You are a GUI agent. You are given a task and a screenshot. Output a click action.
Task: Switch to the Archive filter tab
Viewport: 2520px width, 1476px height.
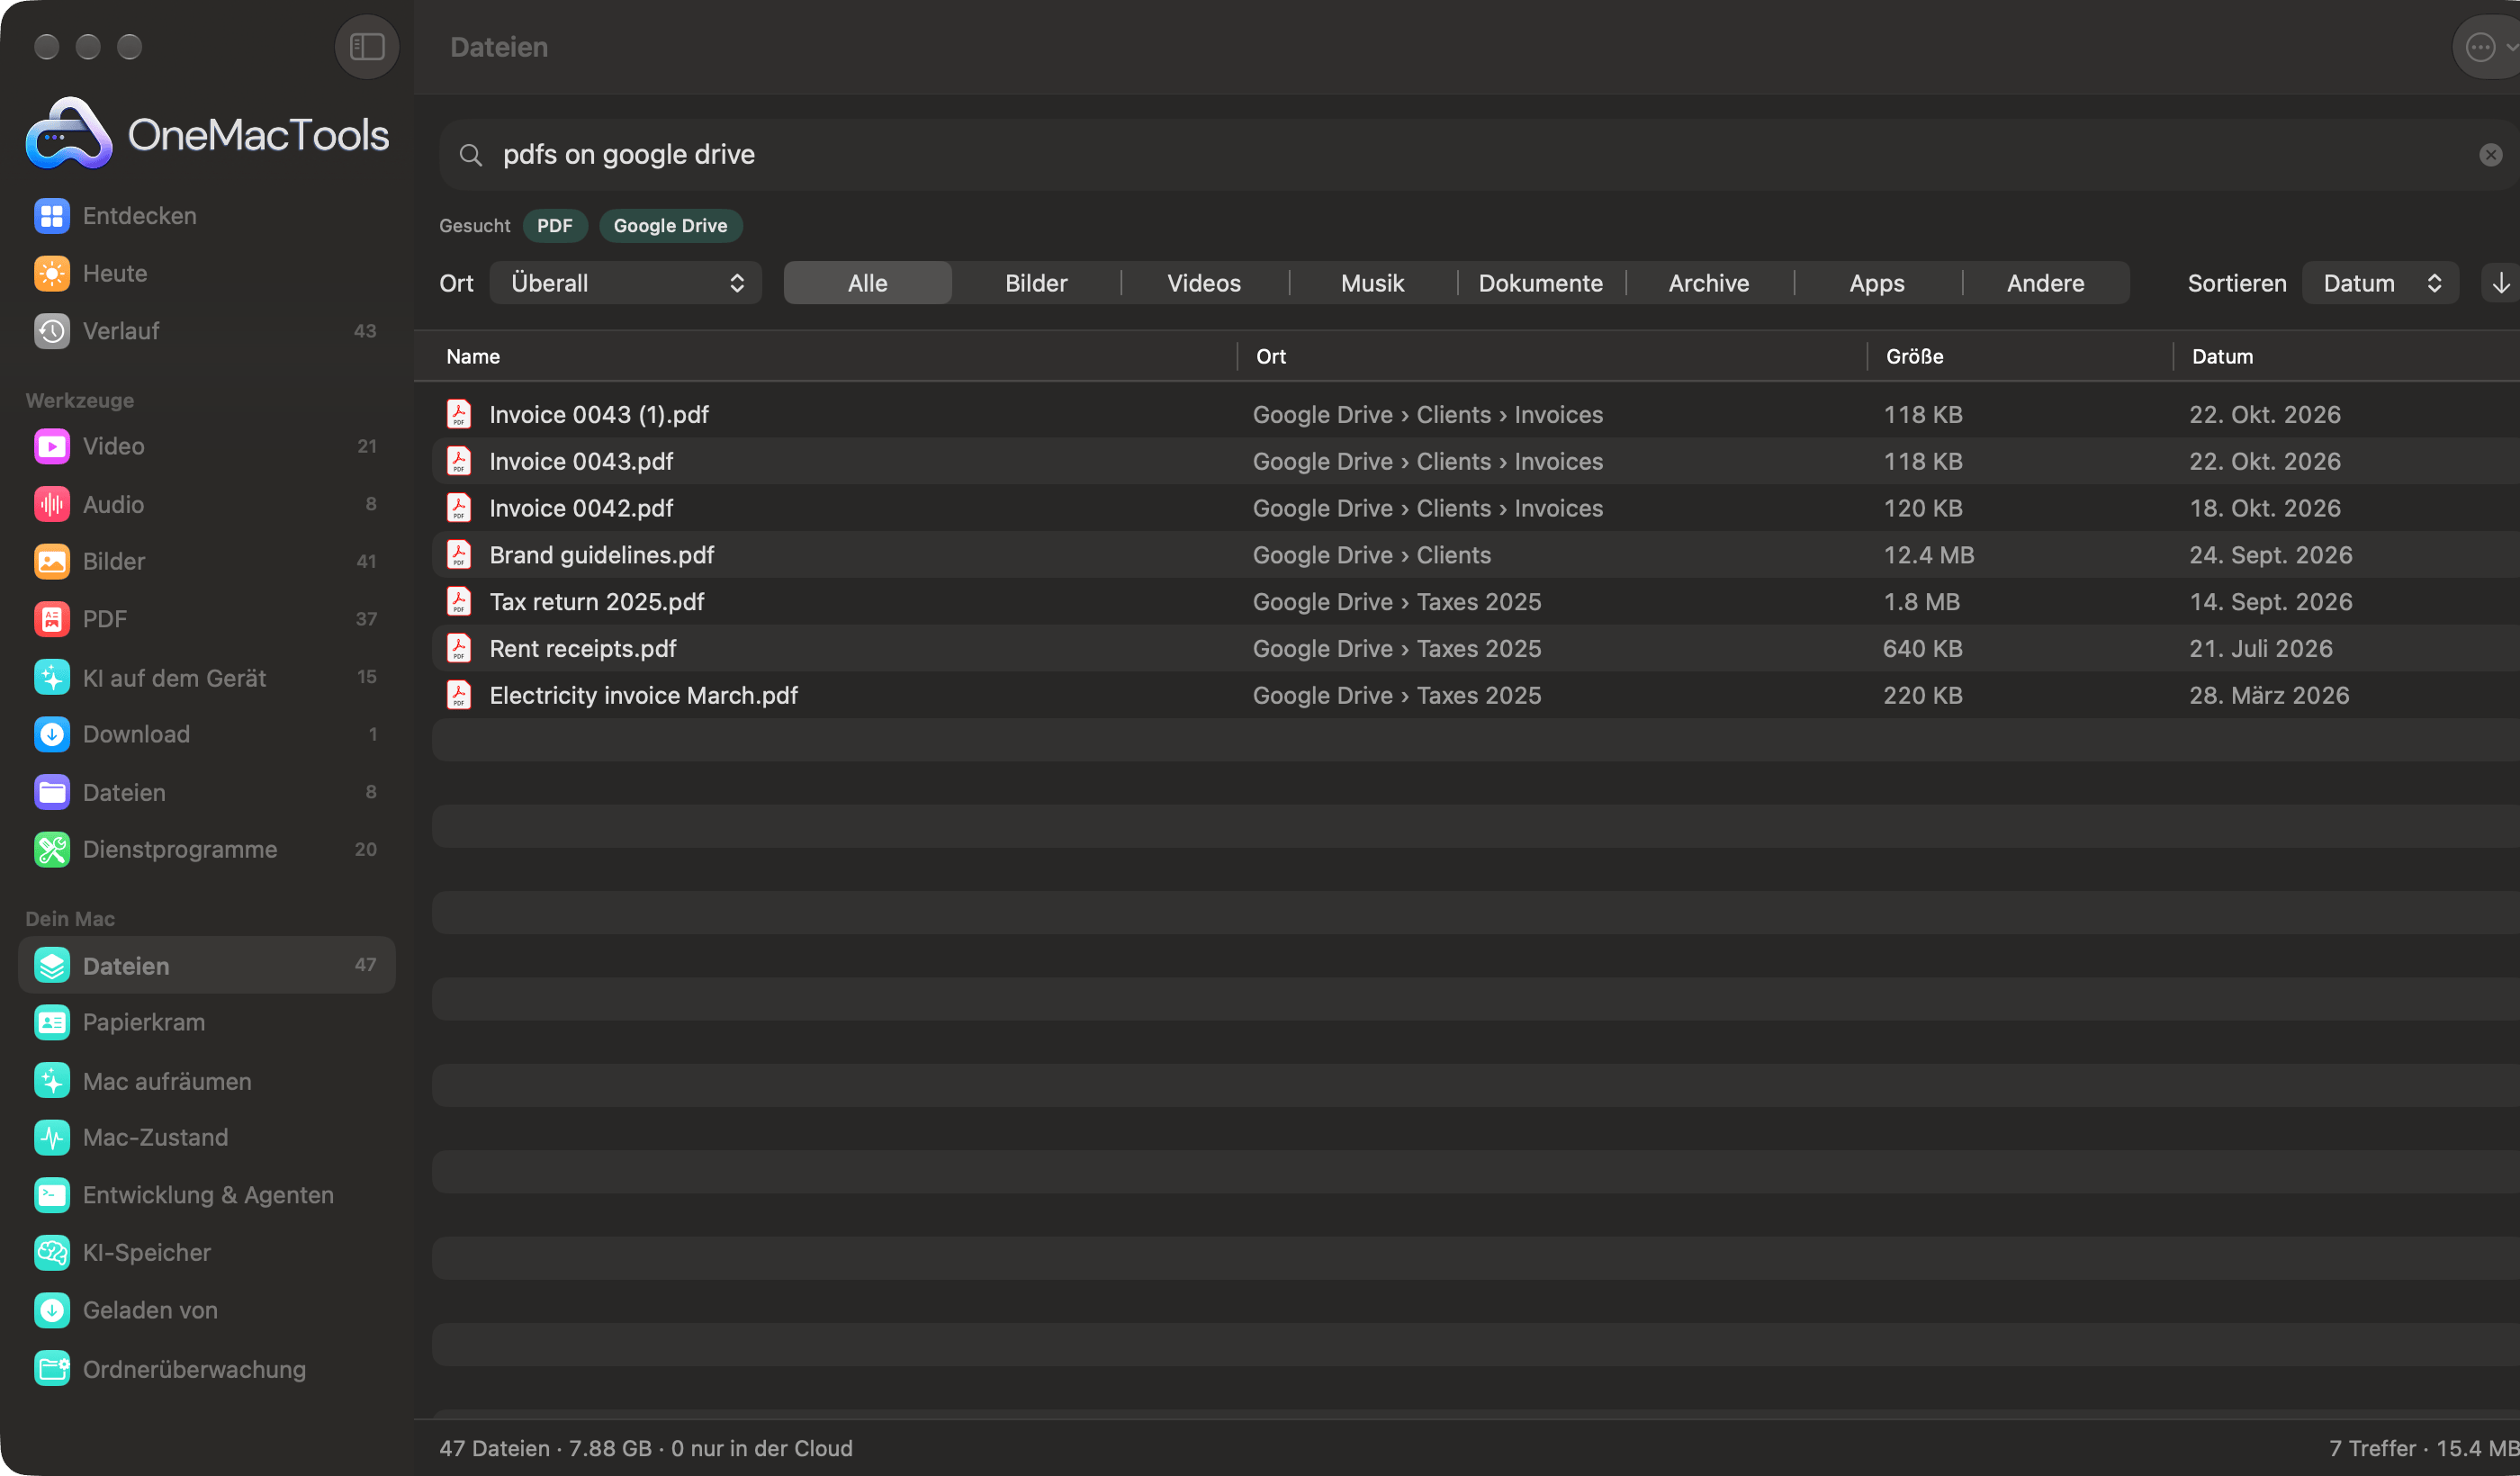(1708, 283)
